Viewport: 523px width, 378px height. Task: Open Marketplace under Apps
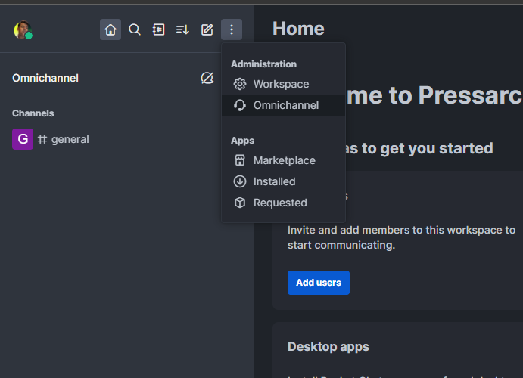coord(284,160)
